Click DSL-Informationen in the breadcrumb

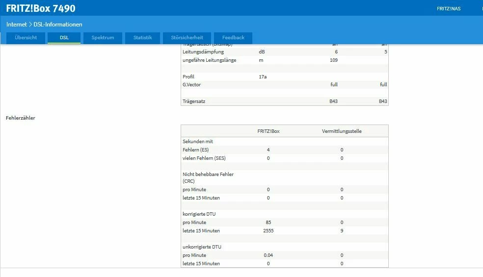[58, 25]
